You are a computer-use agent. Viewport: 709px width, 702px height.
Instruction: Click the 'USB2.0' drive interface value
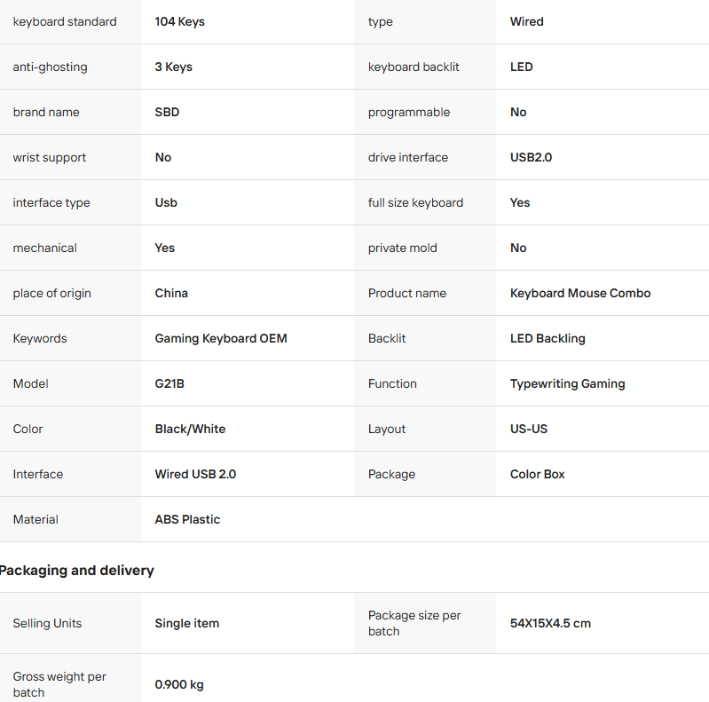pos(531,157)
